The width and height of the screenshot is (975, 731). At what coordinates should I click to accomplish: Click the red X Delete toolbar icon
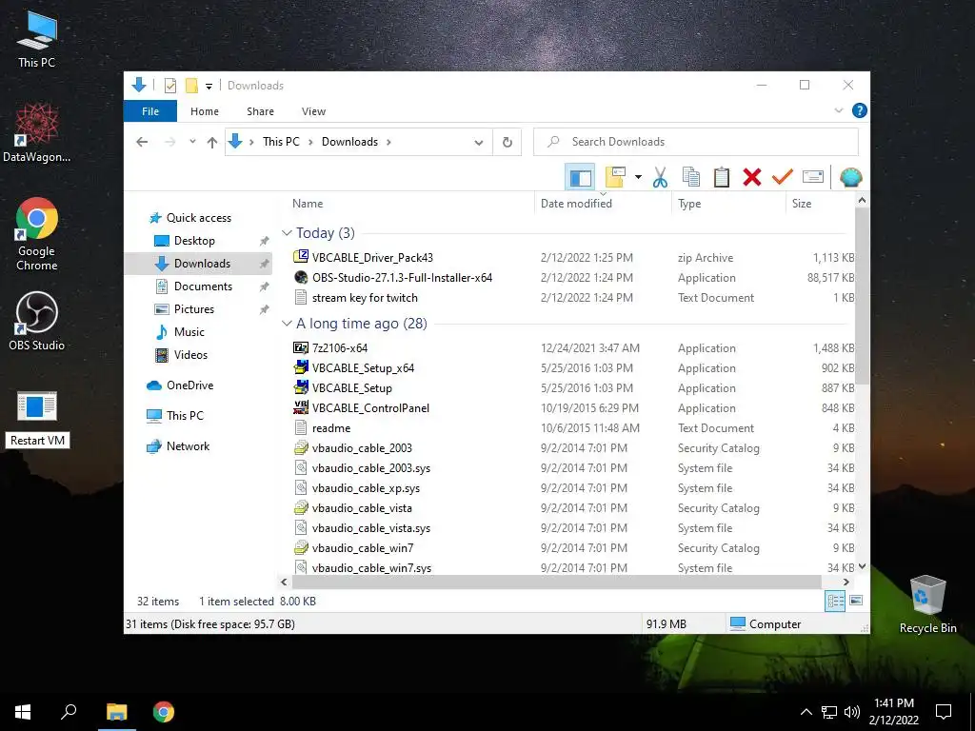(752, 178)
